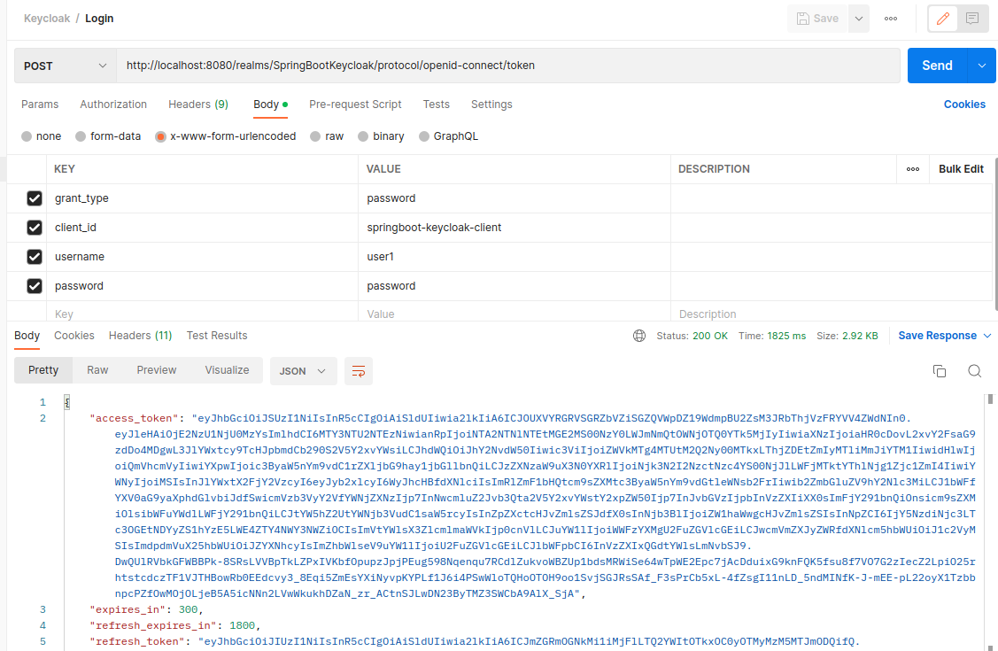This screenshot has width=998, height=651.
Task: Click the request table vertical scrollbar
Action: 994,232
